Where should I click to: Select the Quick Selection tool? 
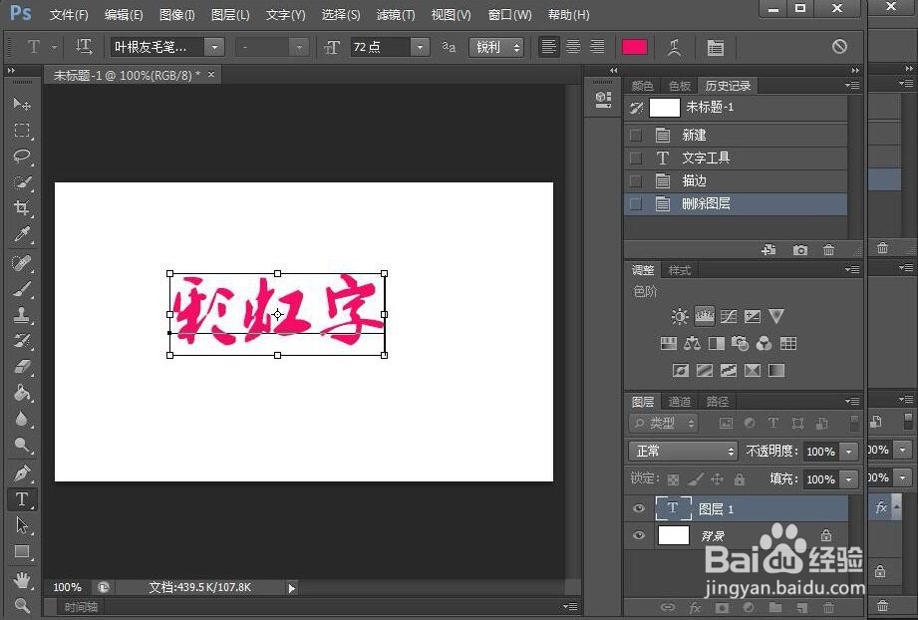[x=22, y=182]
